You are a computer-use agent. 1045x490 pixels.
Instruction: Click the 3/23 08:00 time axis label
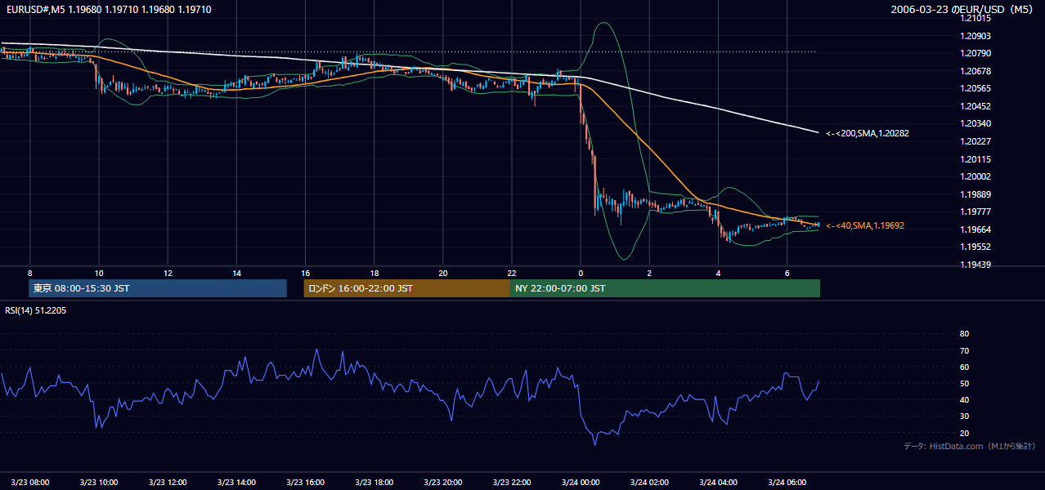30,482
